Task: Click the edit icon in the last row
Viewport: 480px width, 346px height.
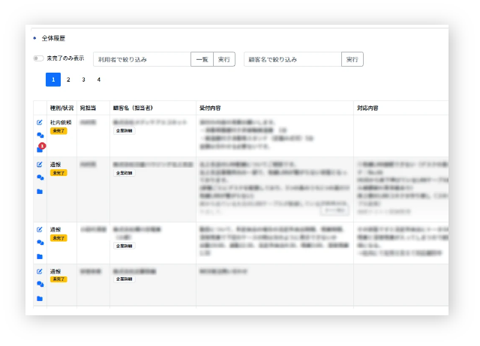Action: [x=40, y=271]
